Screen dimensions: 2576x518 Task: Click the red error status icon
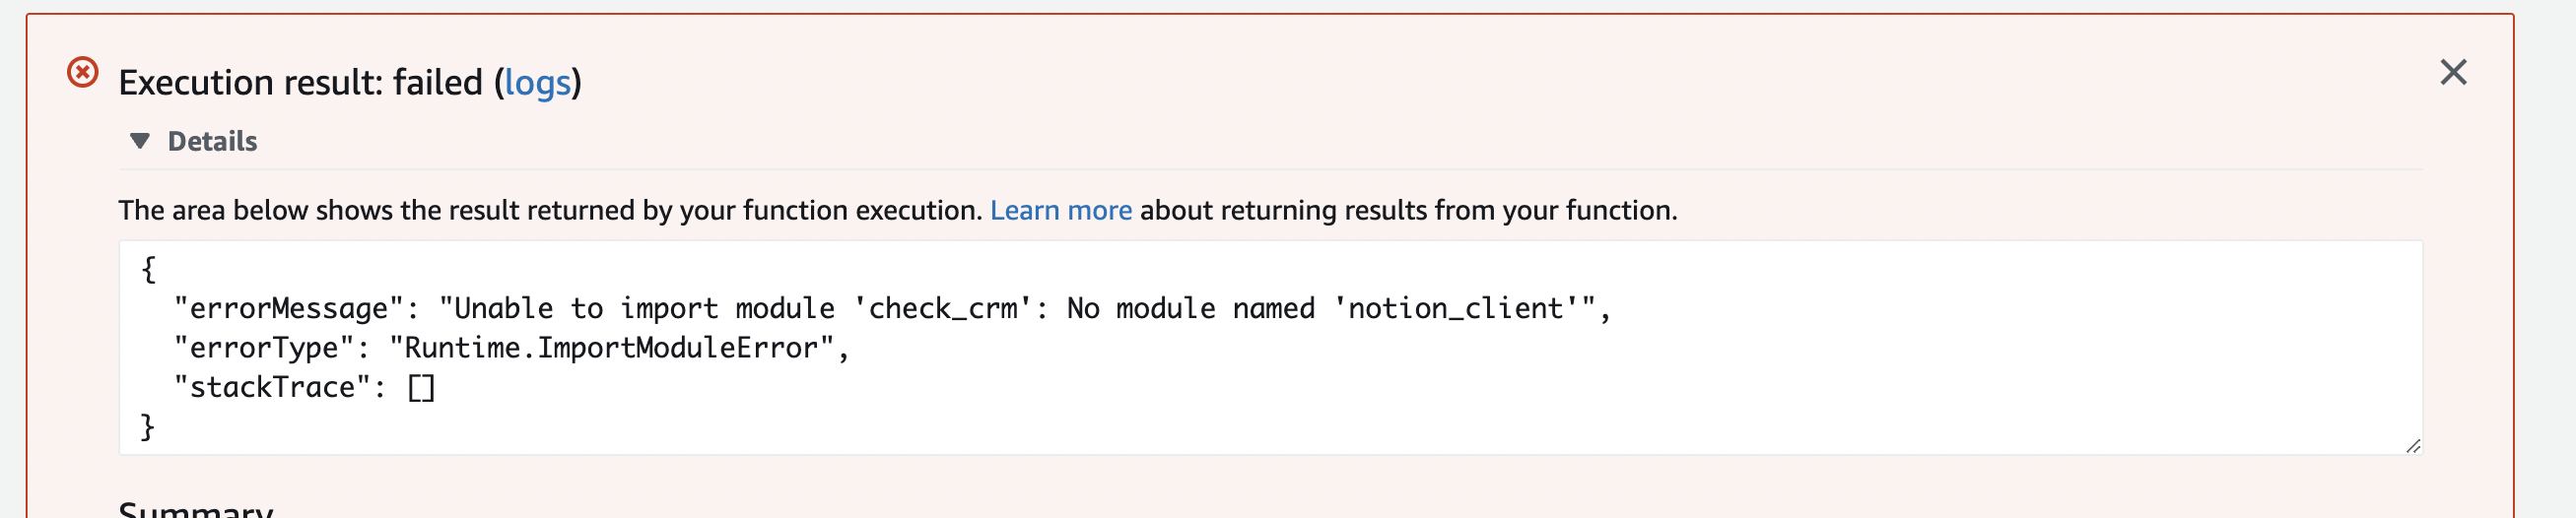[x=83, y=72]
